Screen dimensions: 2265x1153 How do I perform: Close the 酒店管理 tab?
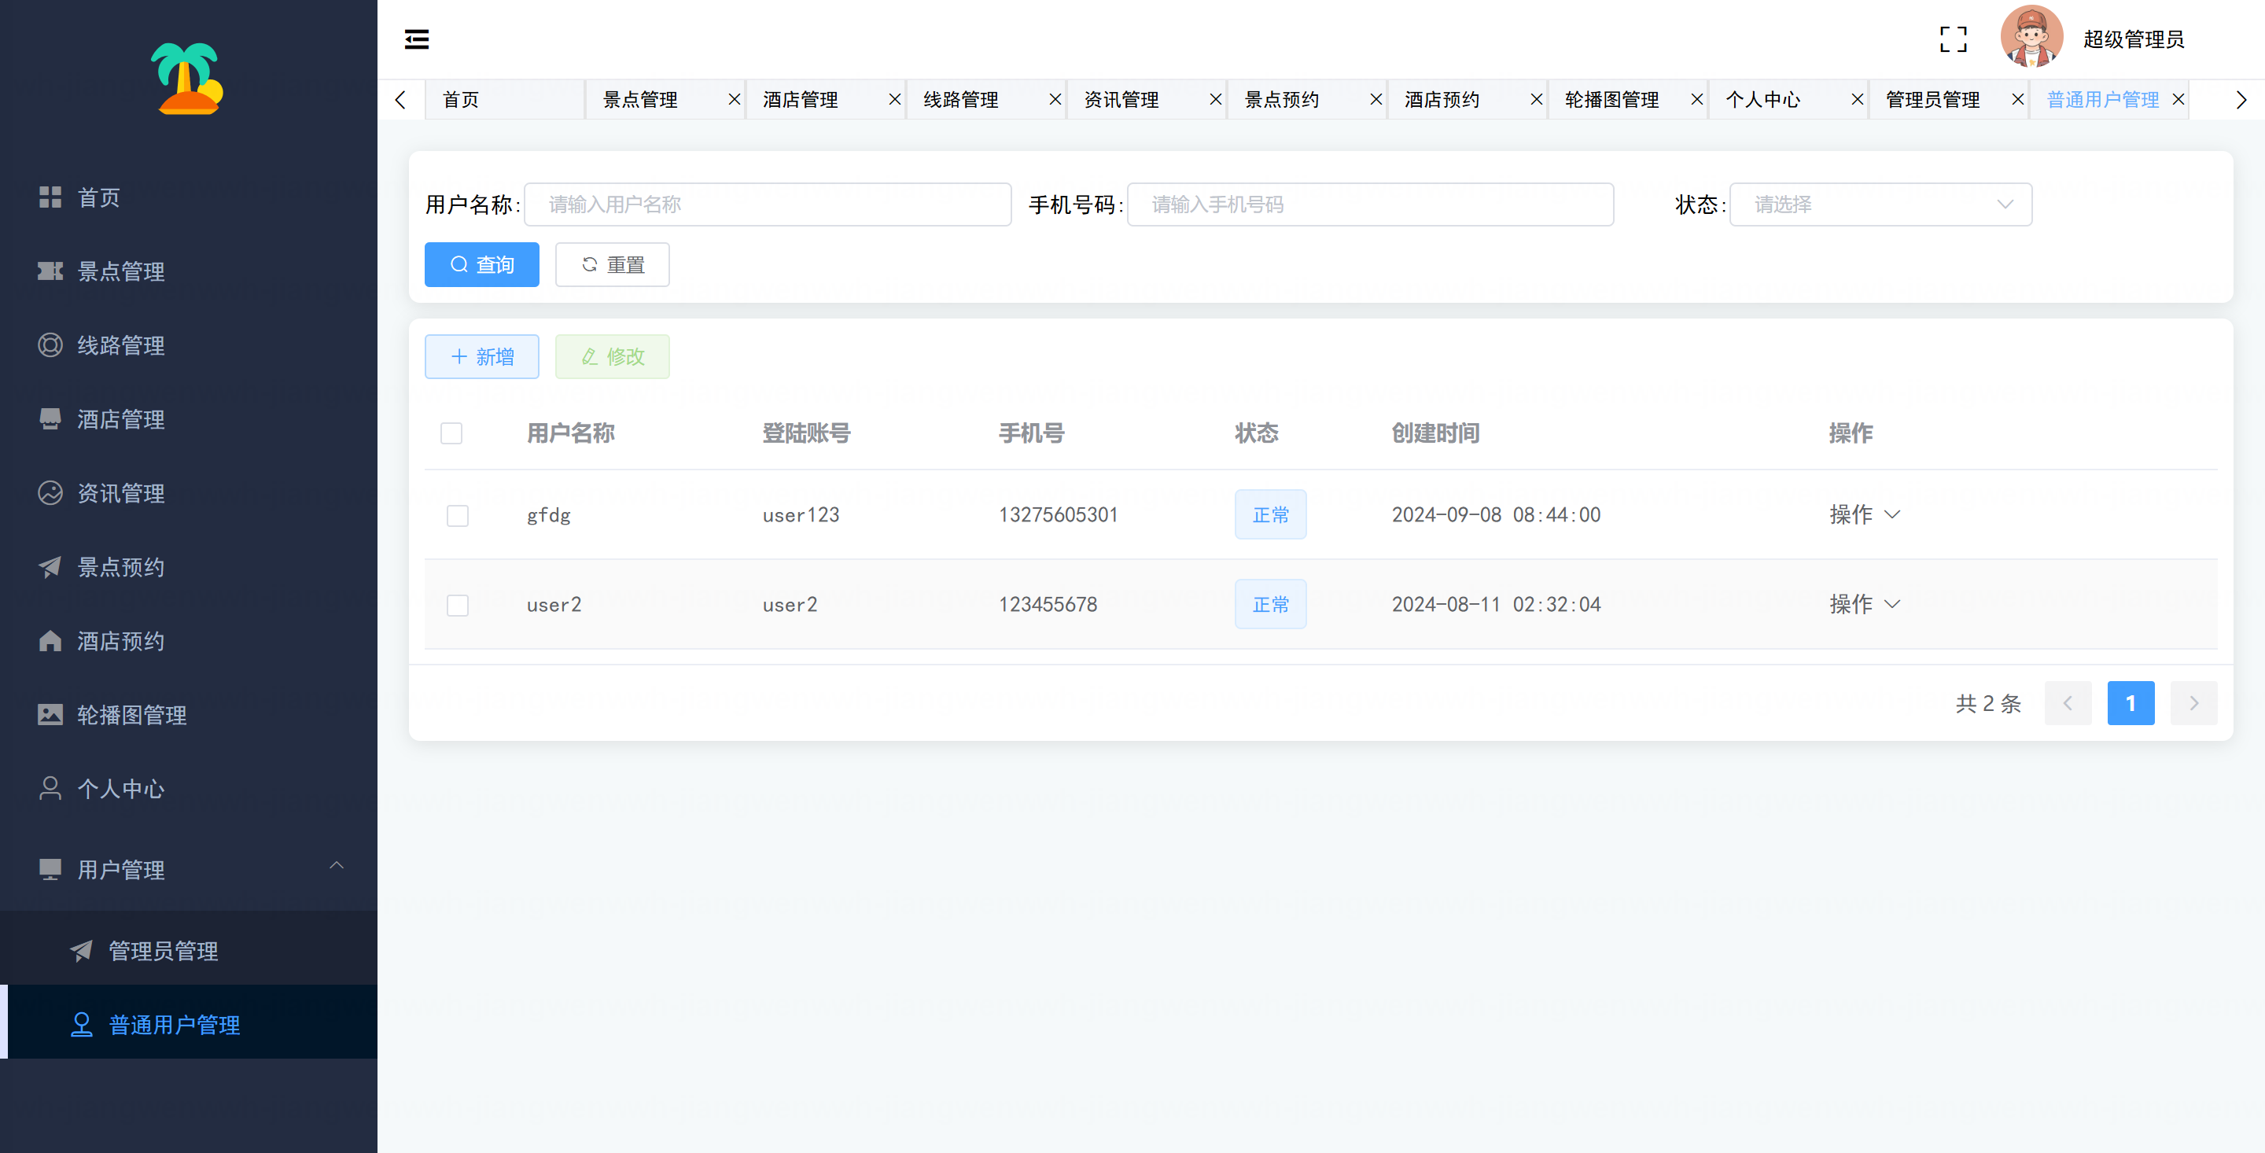coord(894,99)
